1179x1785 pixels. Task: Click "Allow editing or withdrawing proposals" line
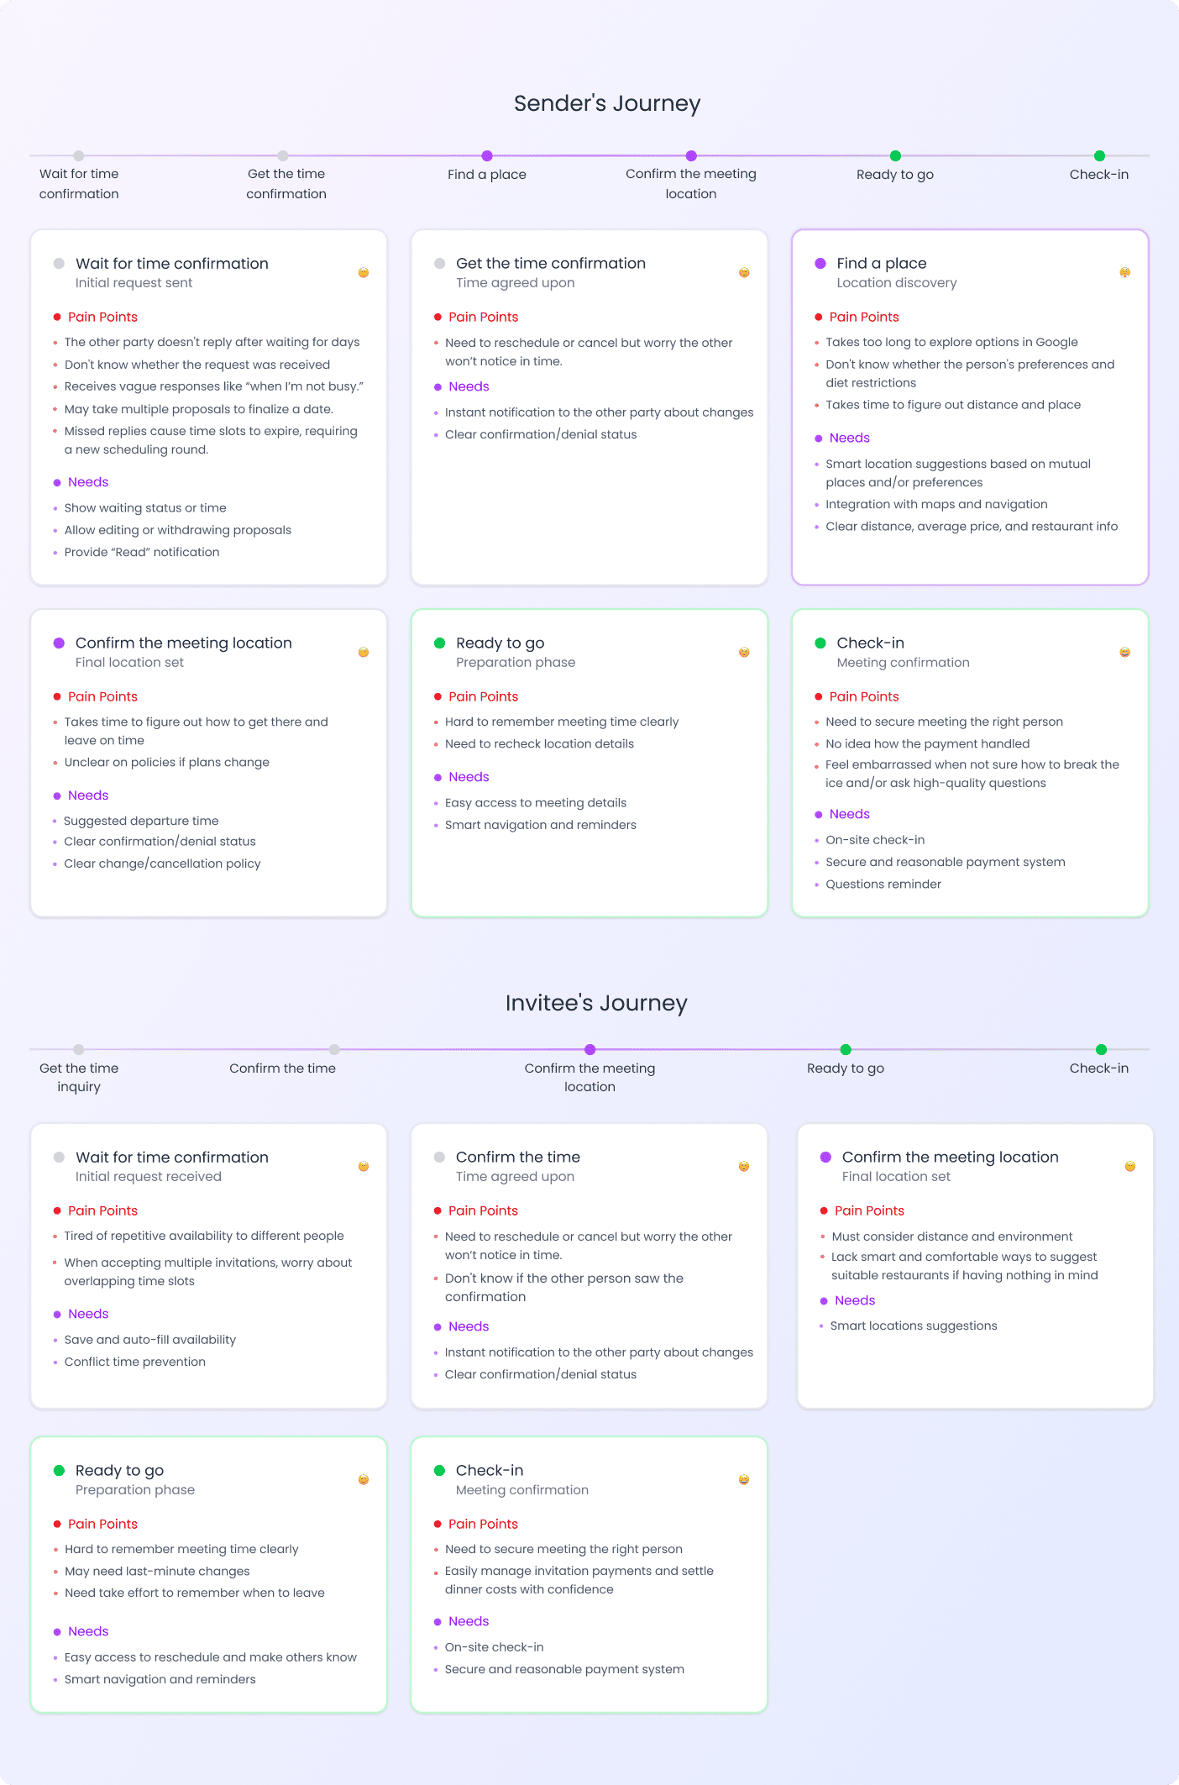pos(178,530)
